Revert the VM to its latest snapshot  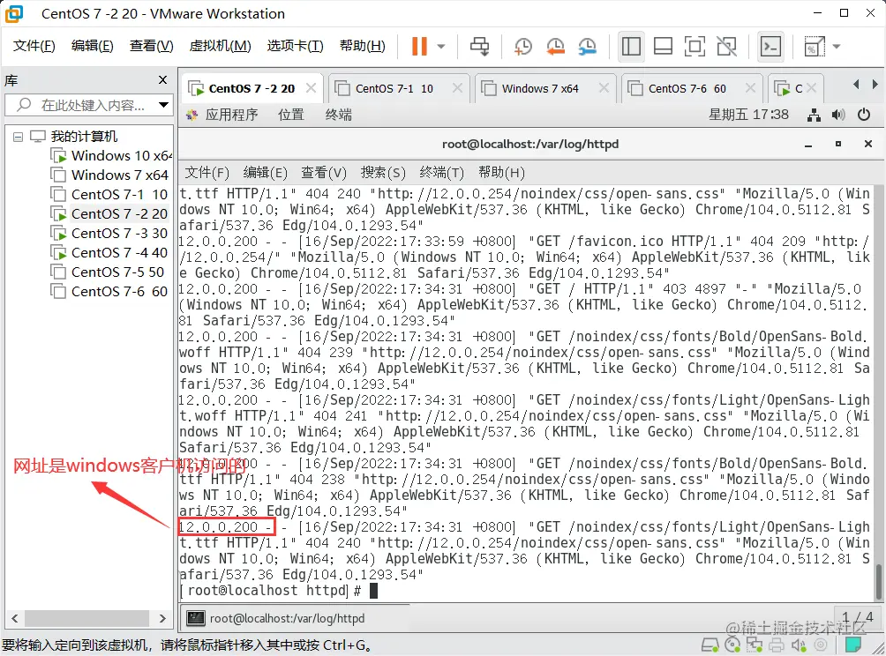pyautogui.click(x=555, y=46)
